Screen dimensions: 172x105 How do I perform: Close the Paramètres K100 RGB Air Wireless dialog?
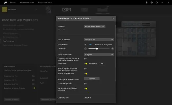click(x=113, y=18)
